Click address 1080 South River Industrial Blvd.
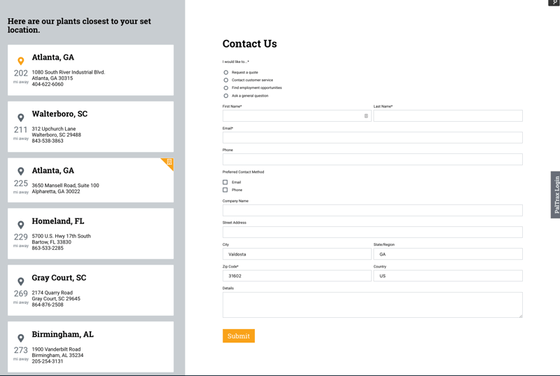Image resolution: width=560 pixels, height=376 pixels. point(69,72)
